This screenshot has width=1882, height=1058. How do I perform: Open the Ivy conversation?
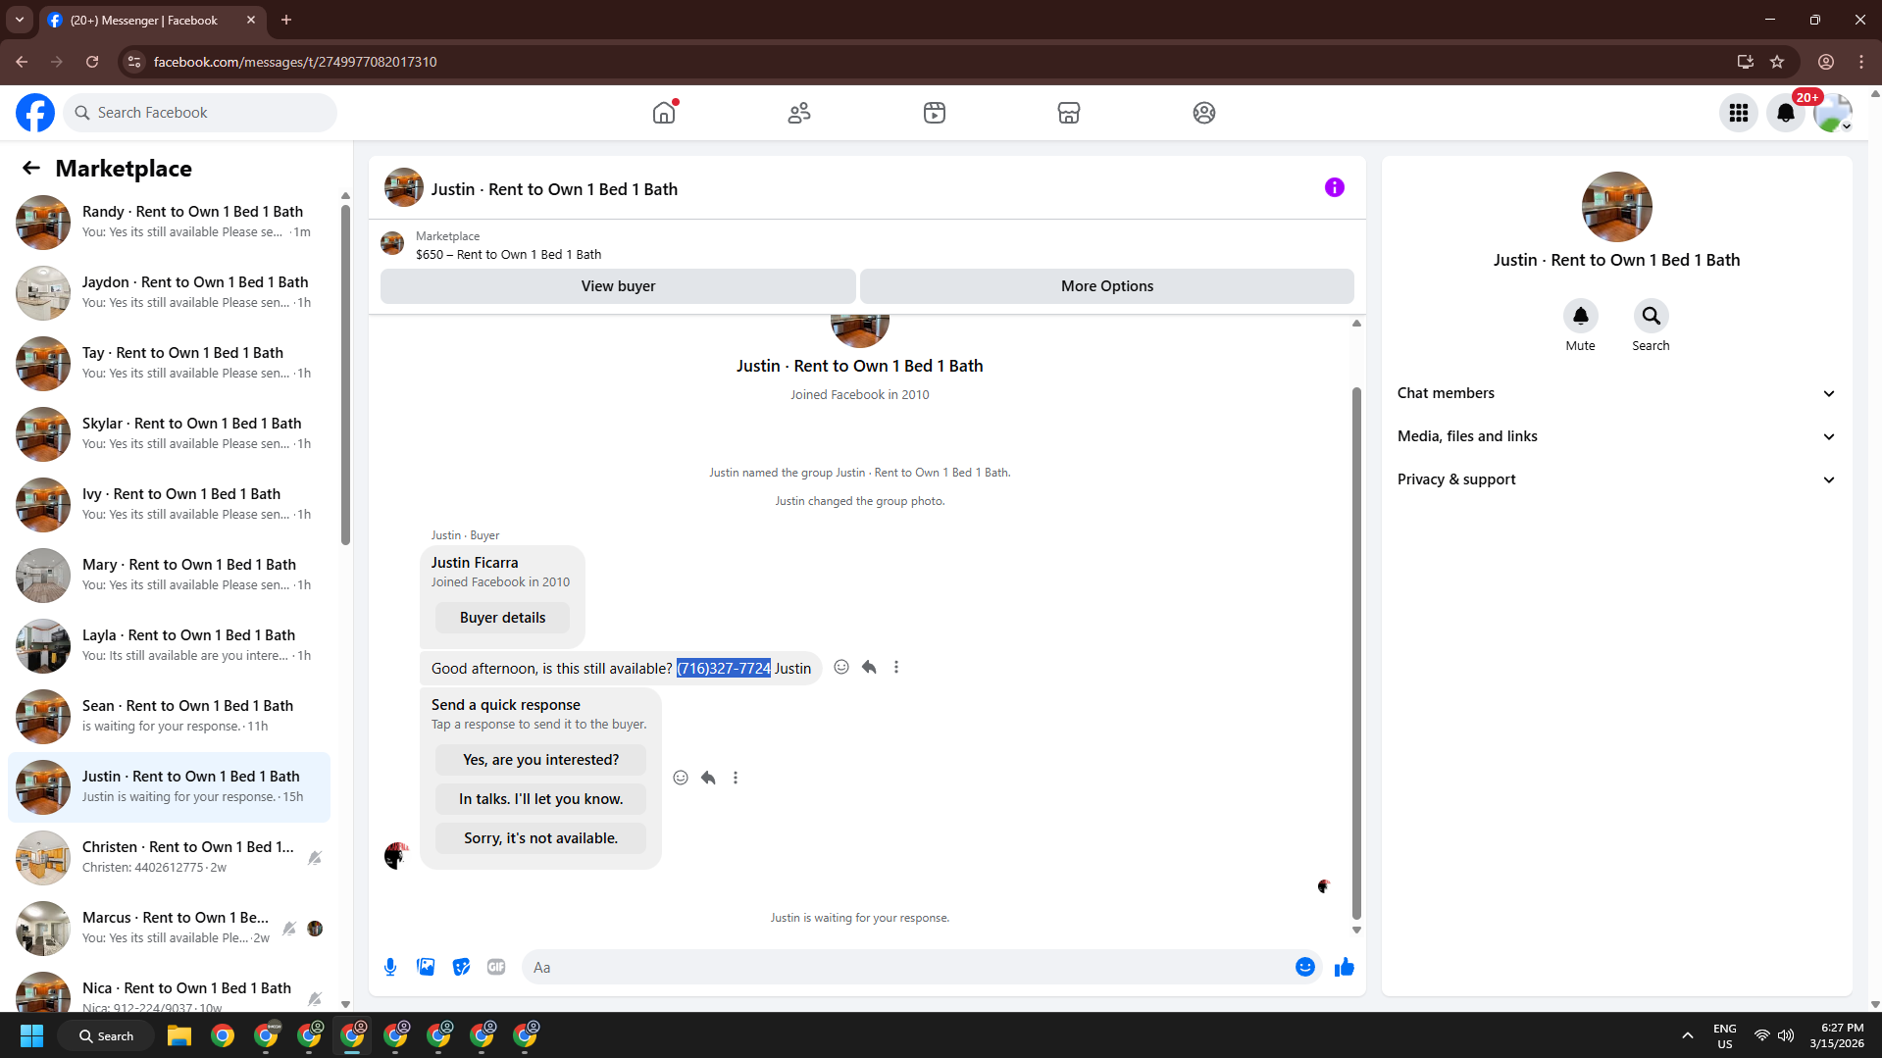click(169, 504)
